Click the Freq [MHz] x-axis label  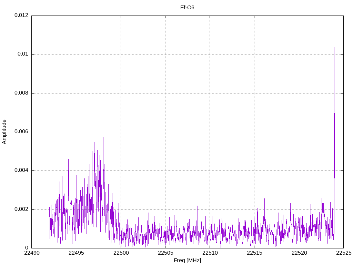(187, 261)
